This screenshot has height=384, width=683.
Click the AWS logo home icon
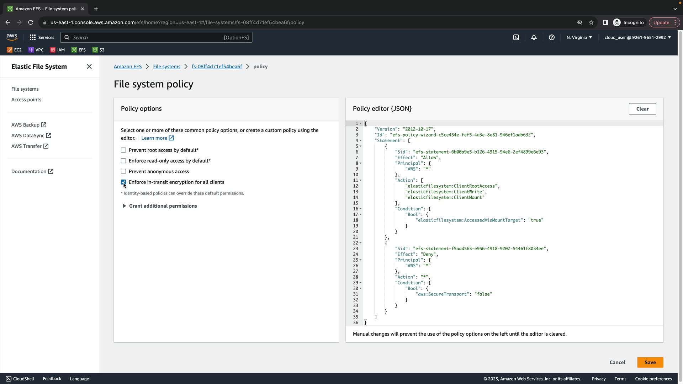coord(12,37)
